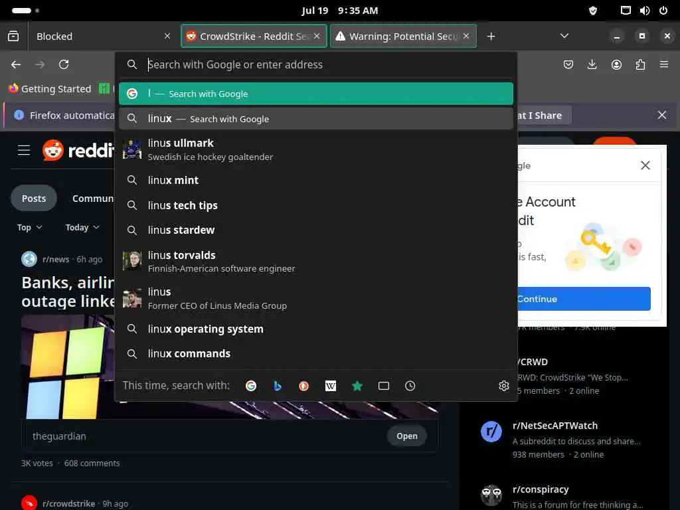Open the Firefox account icon
680x510 pixels.
[616, 64]
